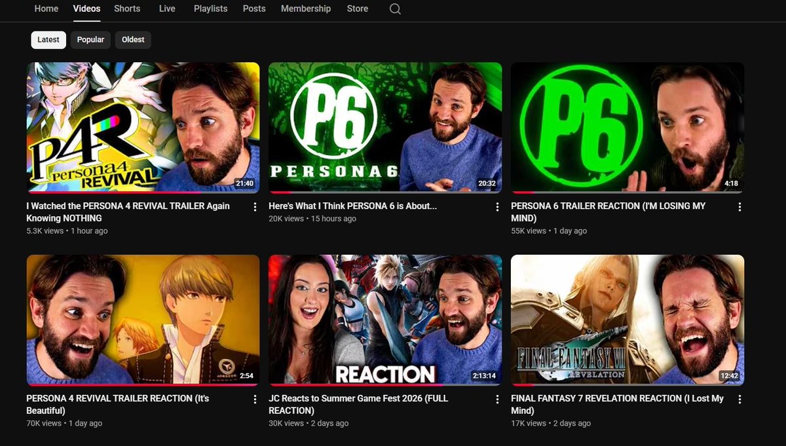786x446 pixels.
Task: Open the Membership tab
Action: [306, 9]
